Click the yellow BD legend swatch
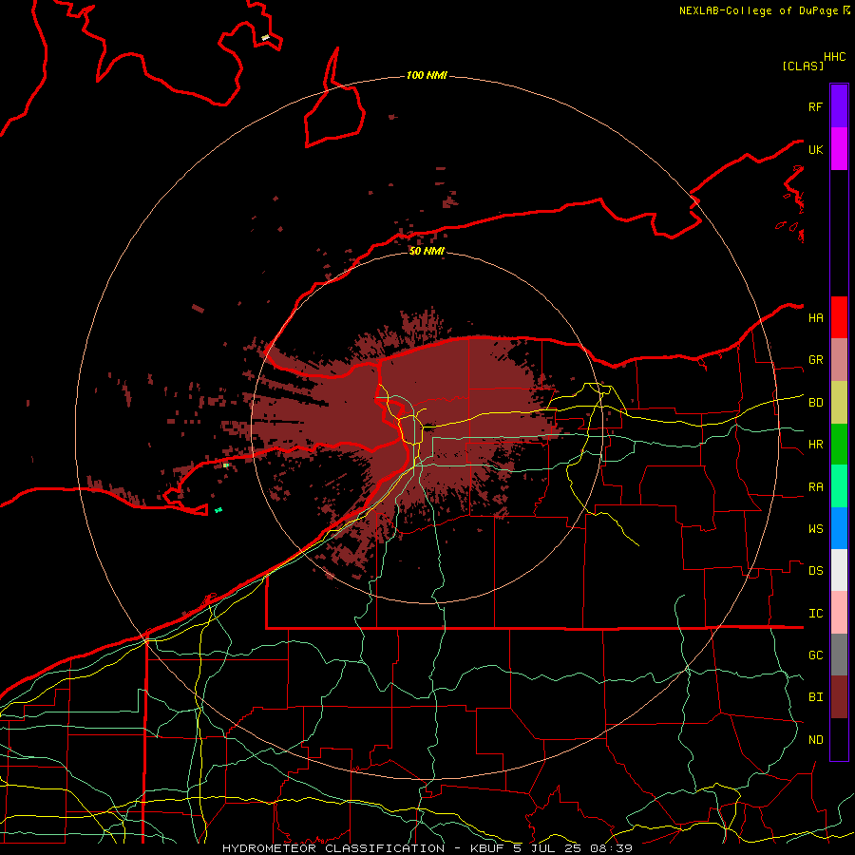Screen dimensions: 855x855 (839, 403)
